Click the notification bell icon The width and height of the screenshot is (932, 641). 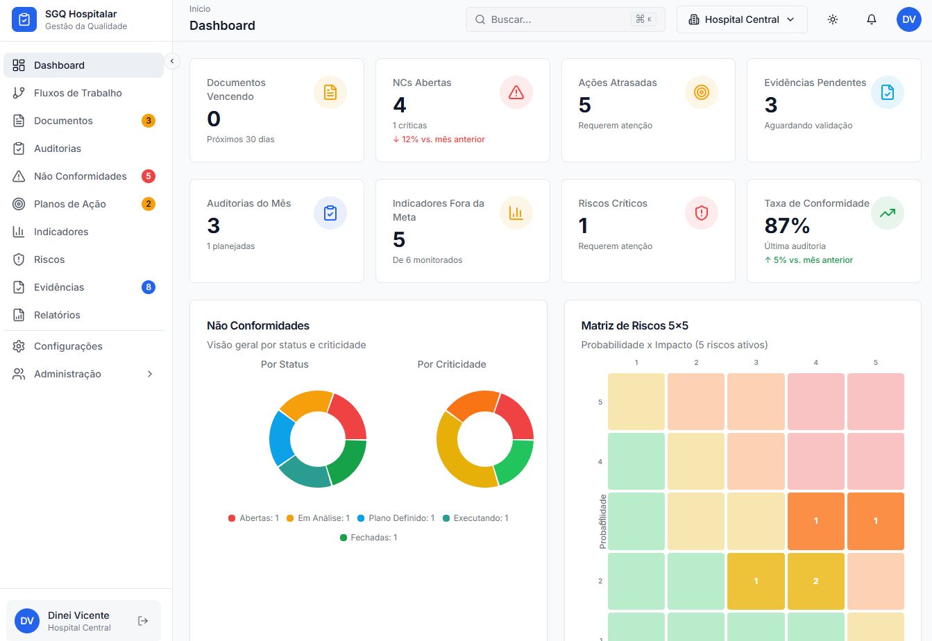click(x=872, y=19)
